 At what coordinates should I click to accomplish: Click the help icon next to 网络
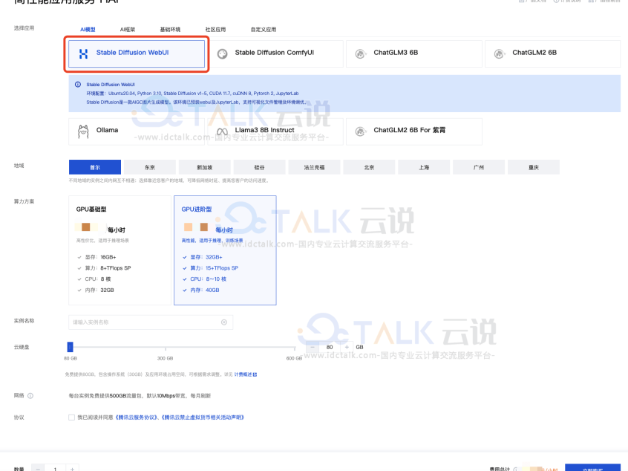[x=30, y=396]
